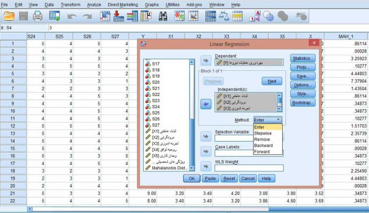Choose Forward in the Method list
The height and width of the screenshot is (213, 369).
[268, 152]
